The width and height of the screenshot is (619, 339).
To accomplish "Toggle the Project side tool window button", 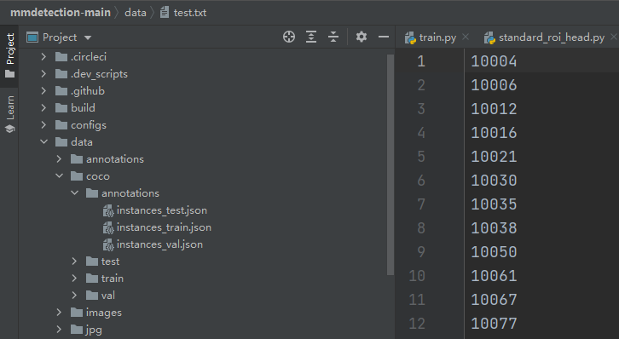I will 10,55.
